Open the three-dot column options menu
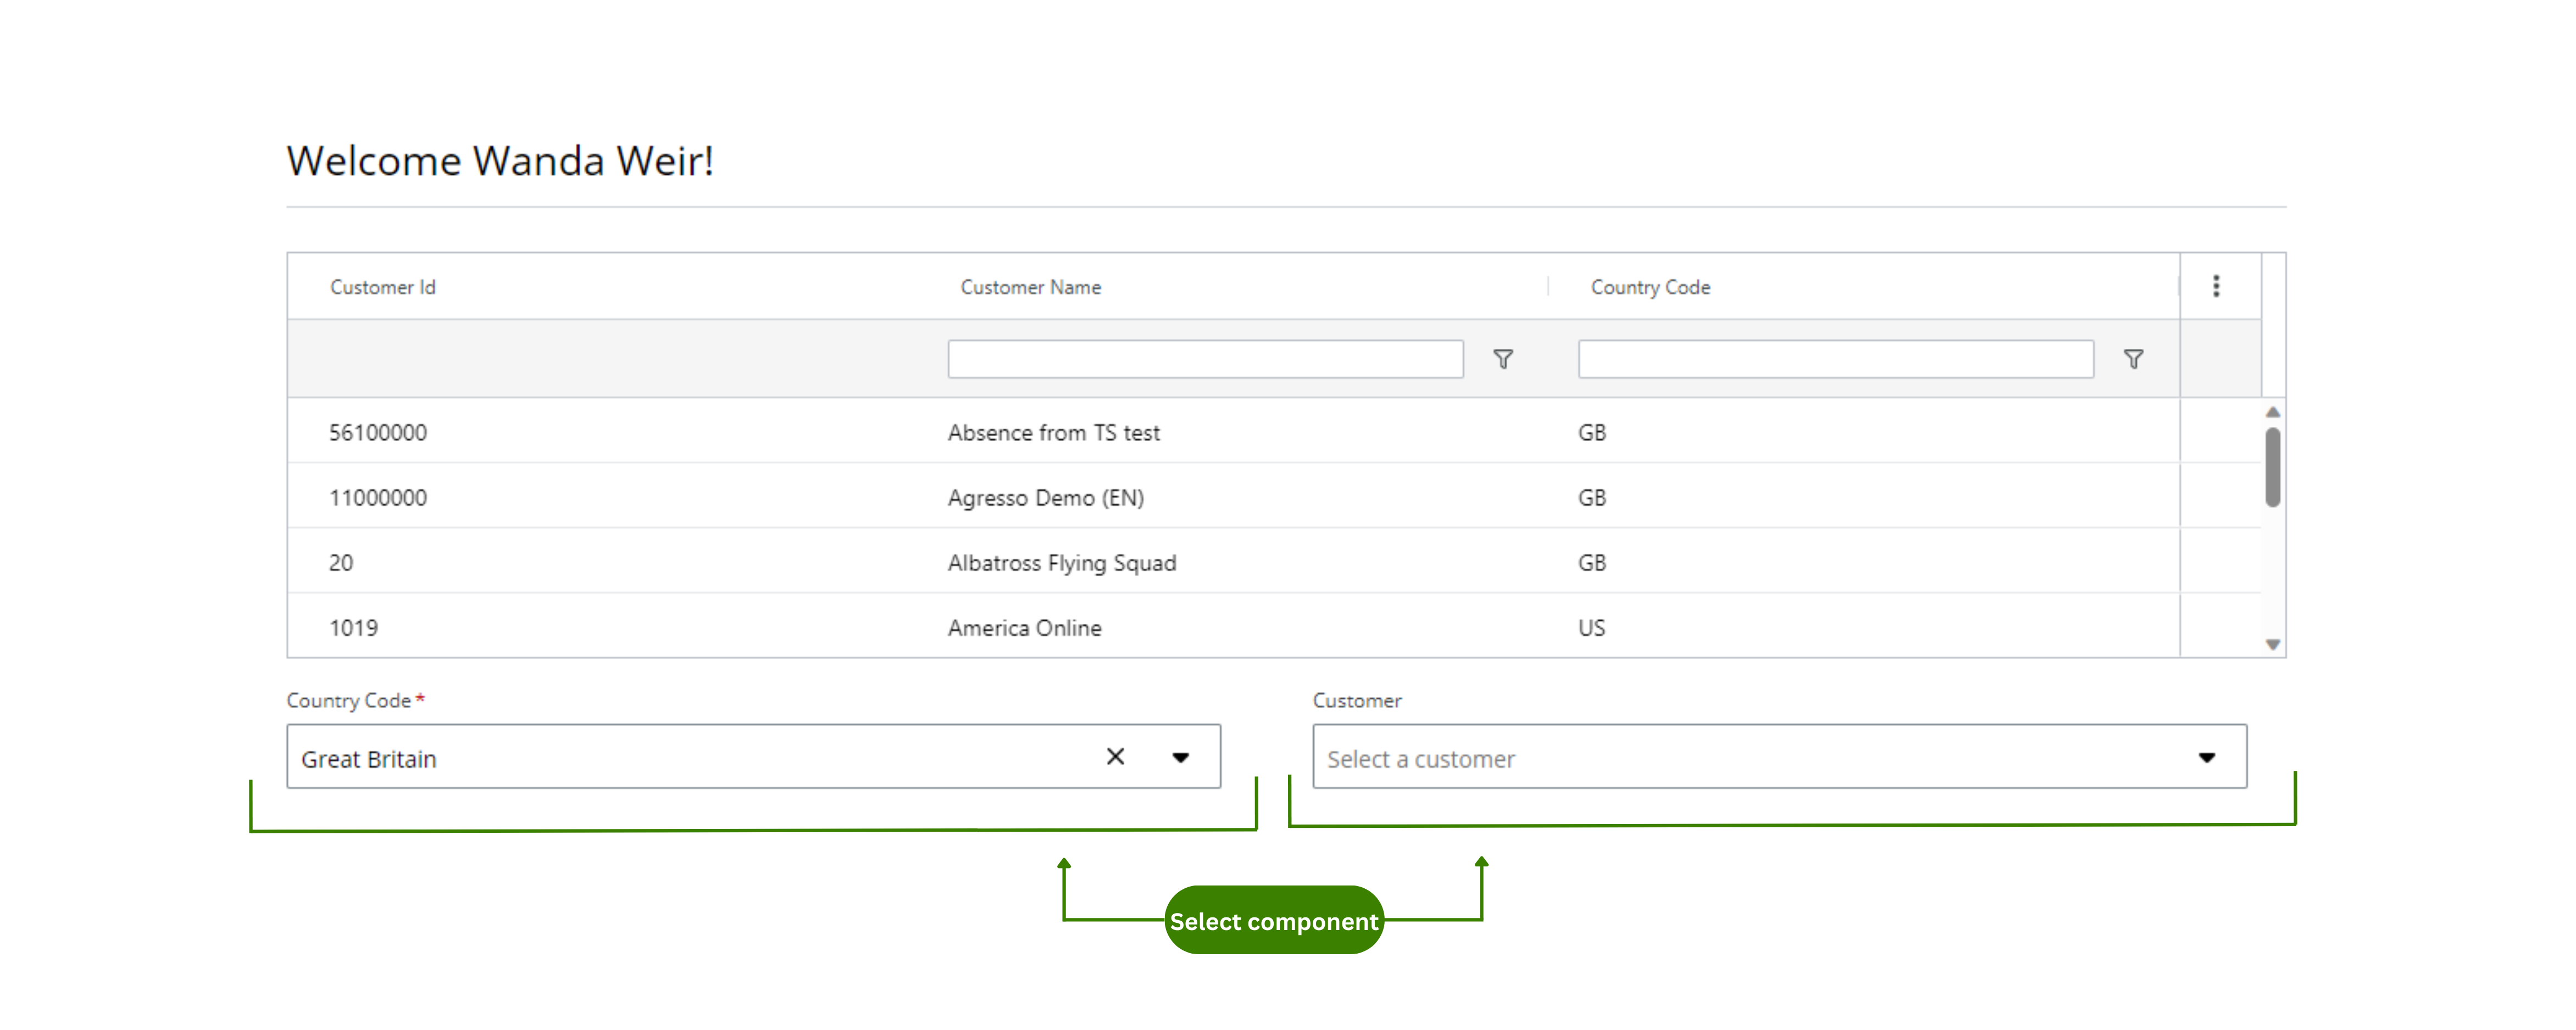Screen dimensions: 2576x1030 (2217, 286)
